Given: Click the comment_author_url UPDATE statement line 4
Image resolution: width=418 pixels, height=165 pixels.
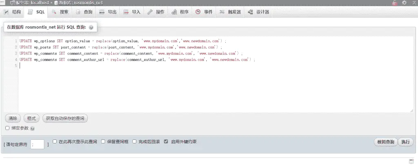Looking at the screenshot, I should click(x=137, y=60).
